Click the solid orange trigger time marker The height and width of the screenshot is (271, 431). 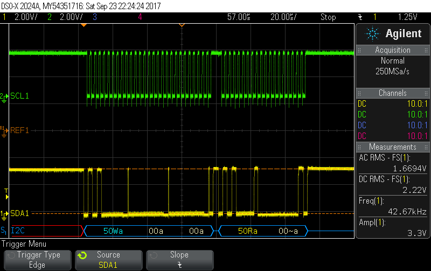pyautogui.click(x=84, y=25)
